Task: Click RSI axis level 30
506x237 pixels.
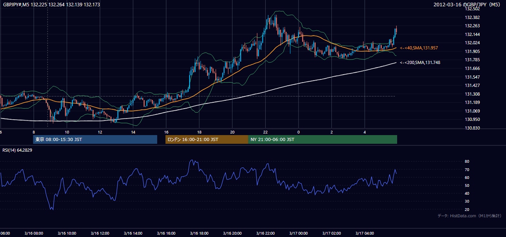Action: pyautogui.click(x=467, y=201)
